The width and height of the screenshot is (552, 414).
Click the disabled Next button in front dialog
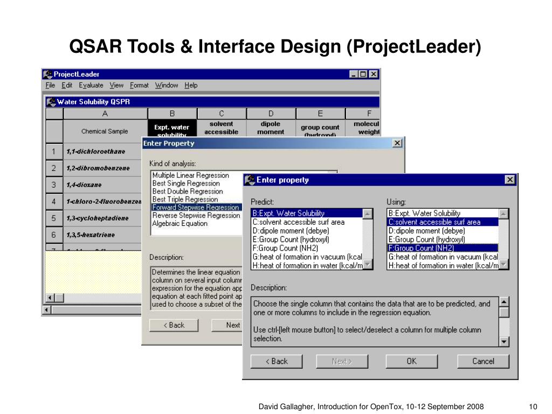(x=342, y=362)
